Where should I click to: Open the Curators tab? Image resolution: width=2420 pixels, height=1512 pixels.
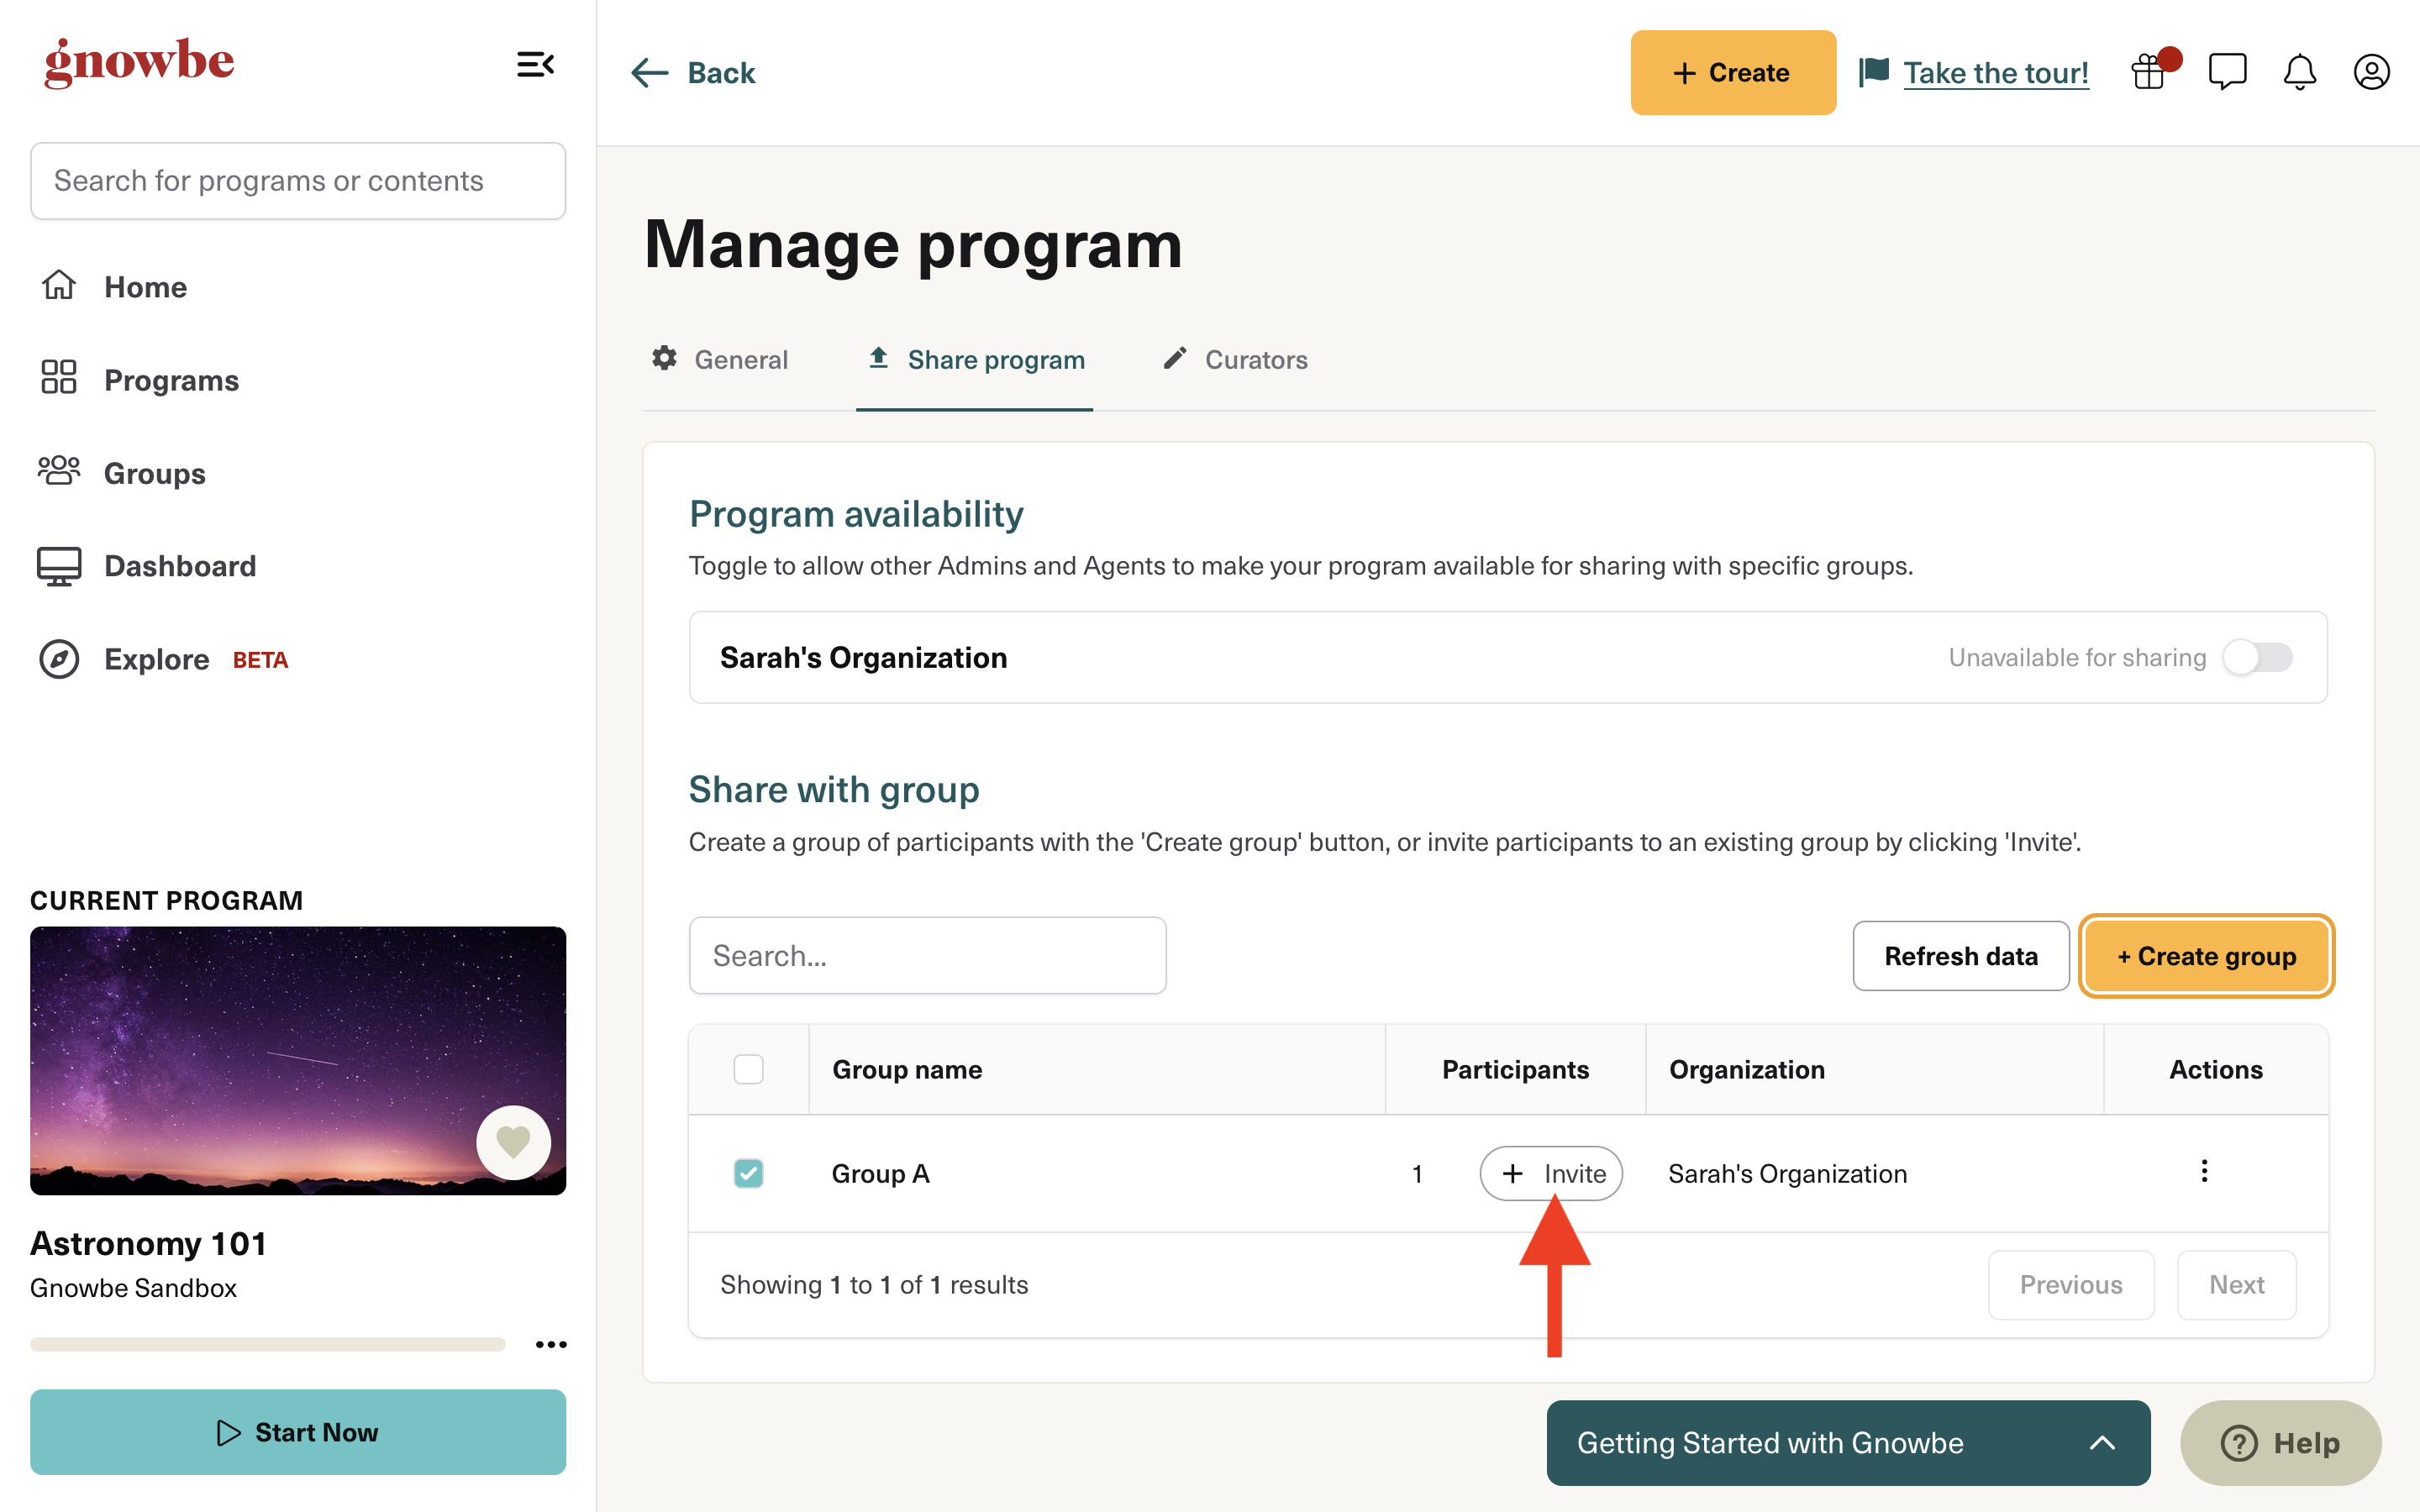pyautogui.click(x=1235, y=359)
